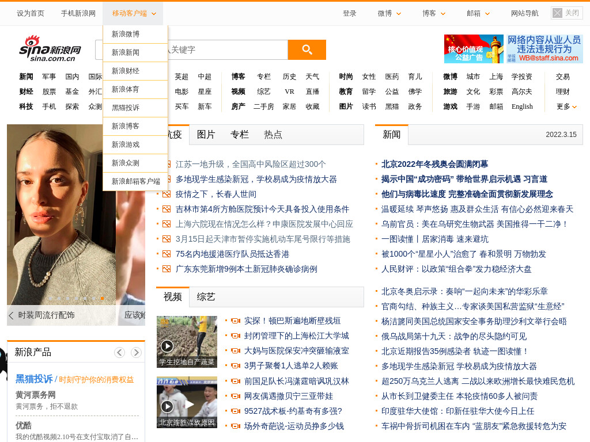Open 北京2022年冬残奥会圆满闭幕 headline
The height and width of the screenshot is (442, 590).
pos(434,164)
